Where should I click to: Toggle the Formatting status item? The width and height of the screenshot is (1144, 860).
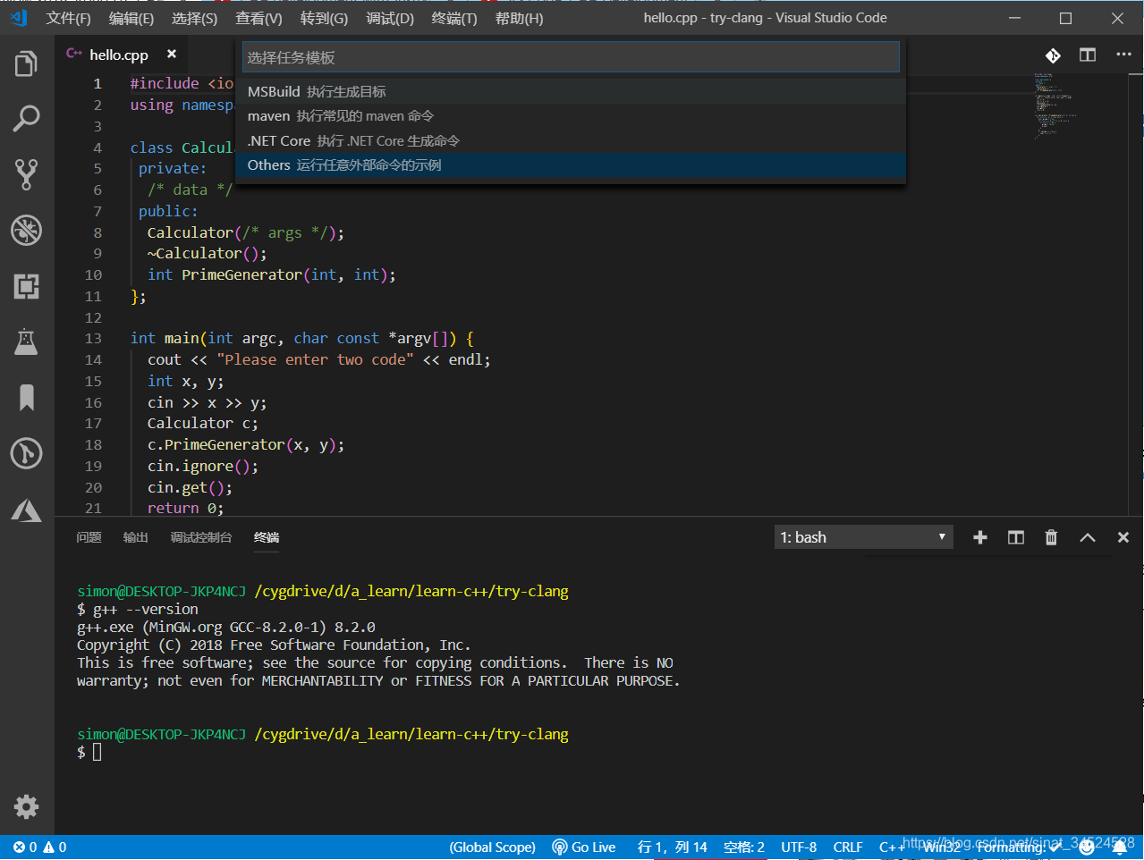pos(1018,847)
